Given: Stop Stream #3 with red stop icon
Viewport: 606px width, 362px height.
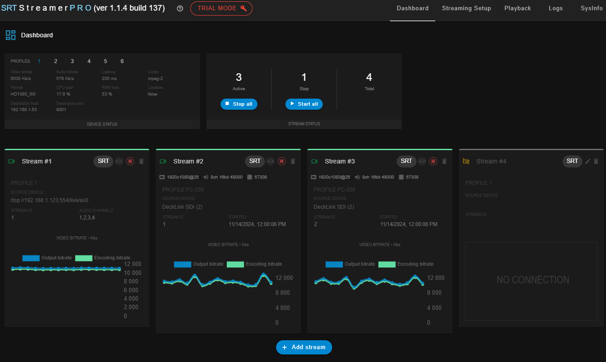Looking at the screenshot, I should pos(433,161).
